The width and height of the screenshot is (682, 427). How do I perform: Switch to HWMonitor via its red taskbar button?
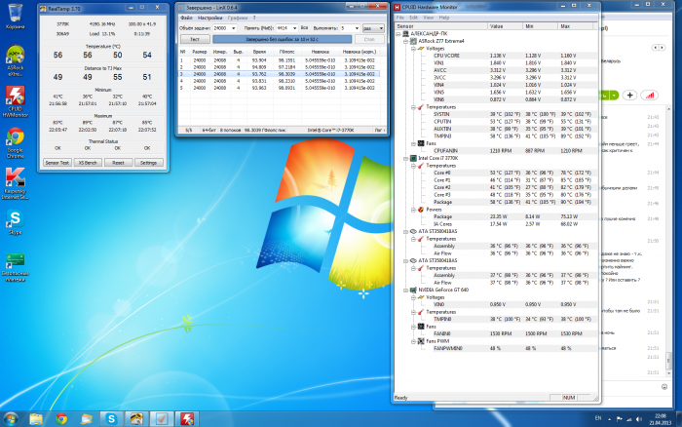tap(187, 419)
